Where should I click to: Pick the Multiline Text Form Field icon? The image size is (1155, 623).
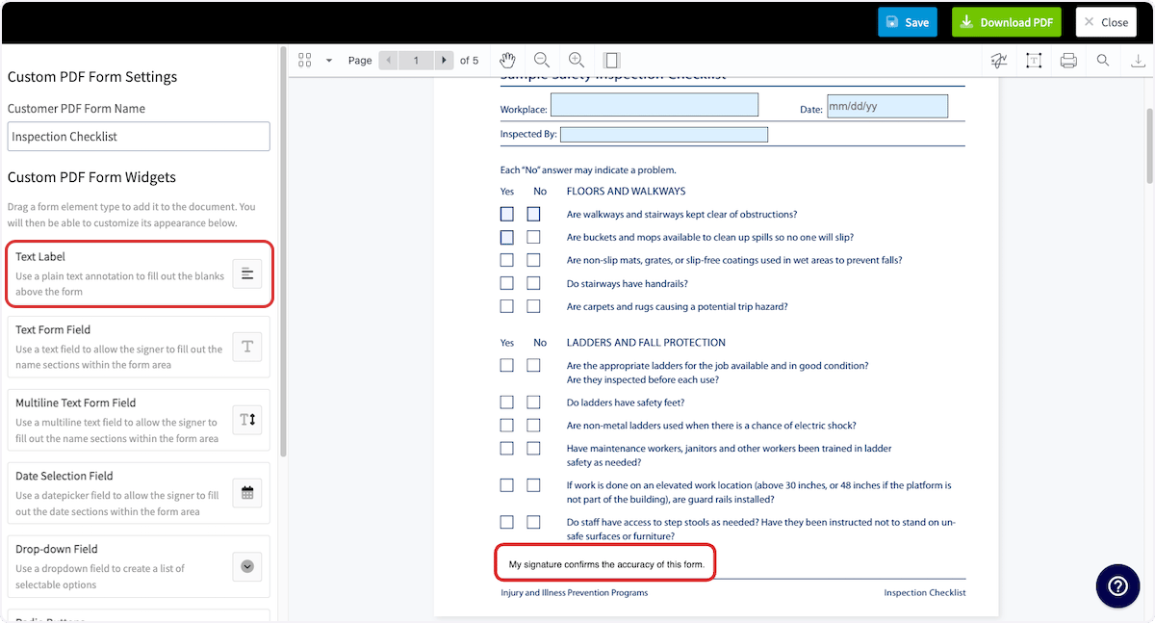tap(247, 421)
